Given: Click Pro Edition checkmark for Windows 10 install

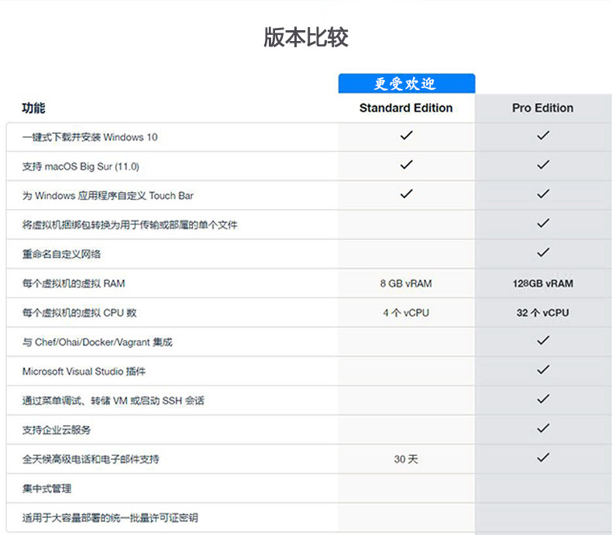Looking at the screenshot, I should [x=543, y=135].
